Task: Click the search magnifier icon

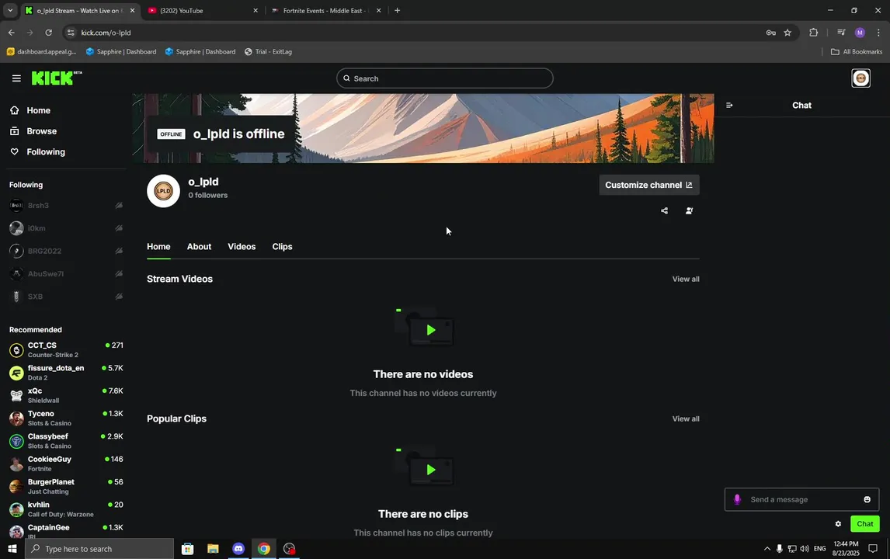Action: pyautogui.click(x=346, y=78)
